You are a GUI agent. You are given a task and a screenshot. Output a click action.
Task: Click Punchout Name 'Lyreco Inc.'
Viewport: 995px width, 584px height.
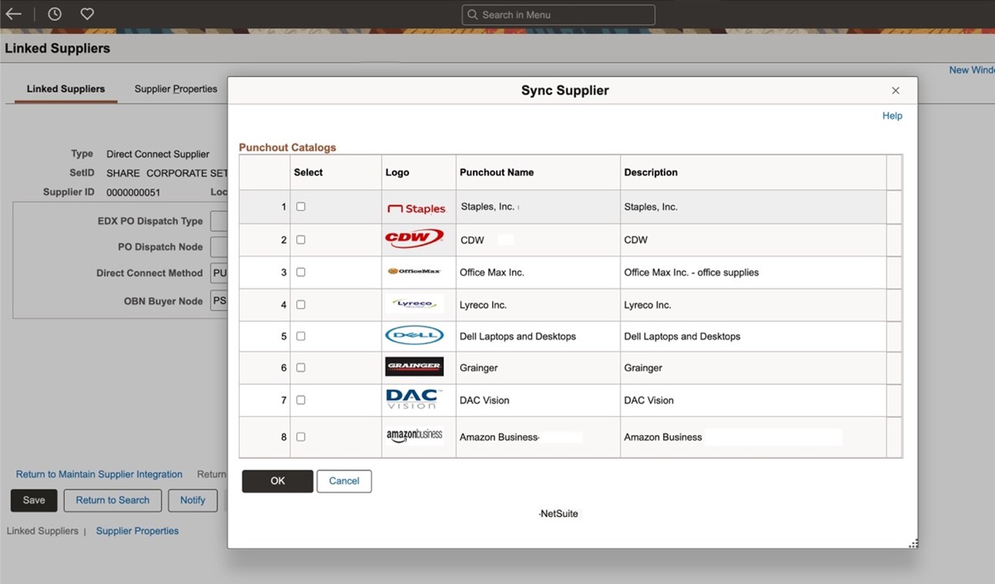[483, 305]
